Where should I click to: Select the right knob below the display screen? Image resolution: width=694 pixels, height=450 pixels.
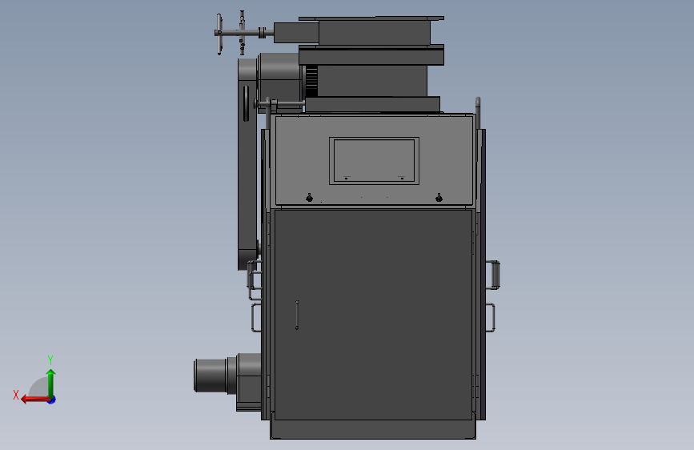439,198
